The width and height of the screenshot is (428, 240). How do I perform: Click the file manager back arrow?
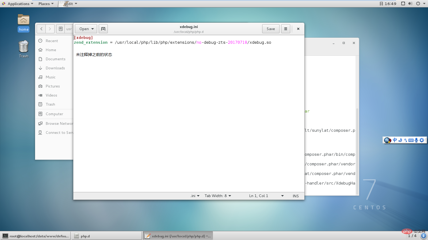(x=41, y=29)
